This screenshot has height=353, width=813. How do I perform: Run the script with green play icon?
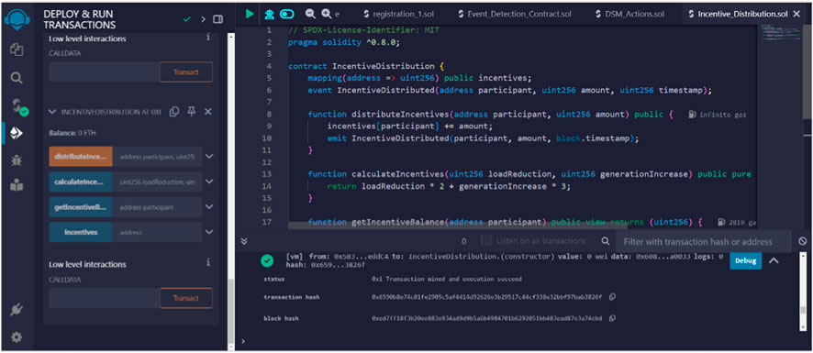pos(250,15)
